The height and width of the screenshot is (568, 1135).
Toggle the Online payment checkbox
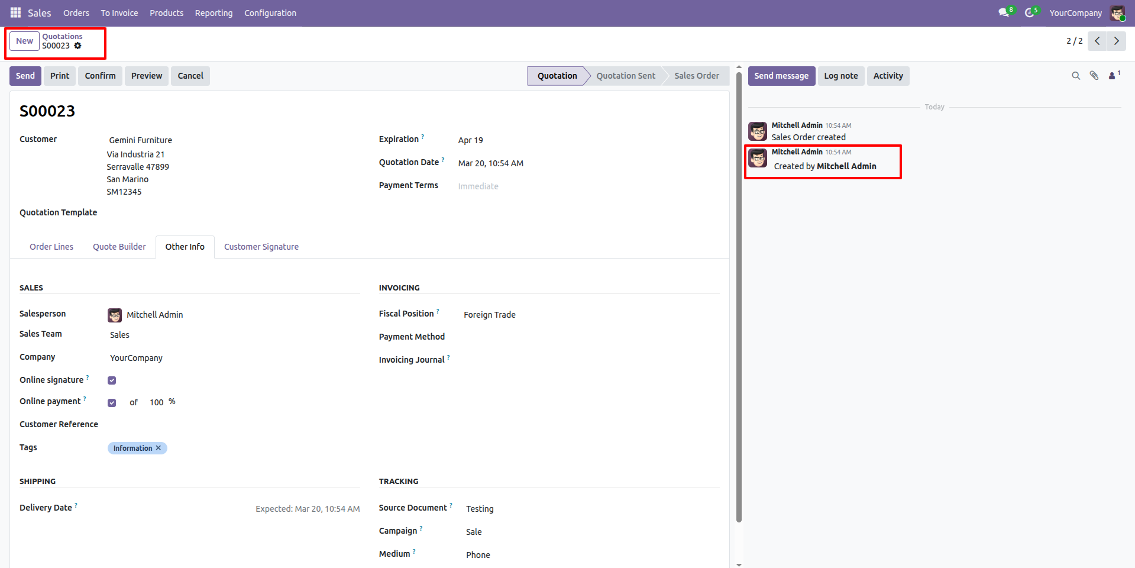[112, 403]
